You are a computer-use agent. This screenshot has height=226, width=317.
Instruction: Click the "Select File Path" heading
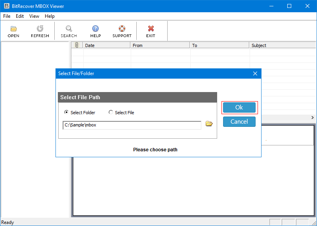coord(80,97)
